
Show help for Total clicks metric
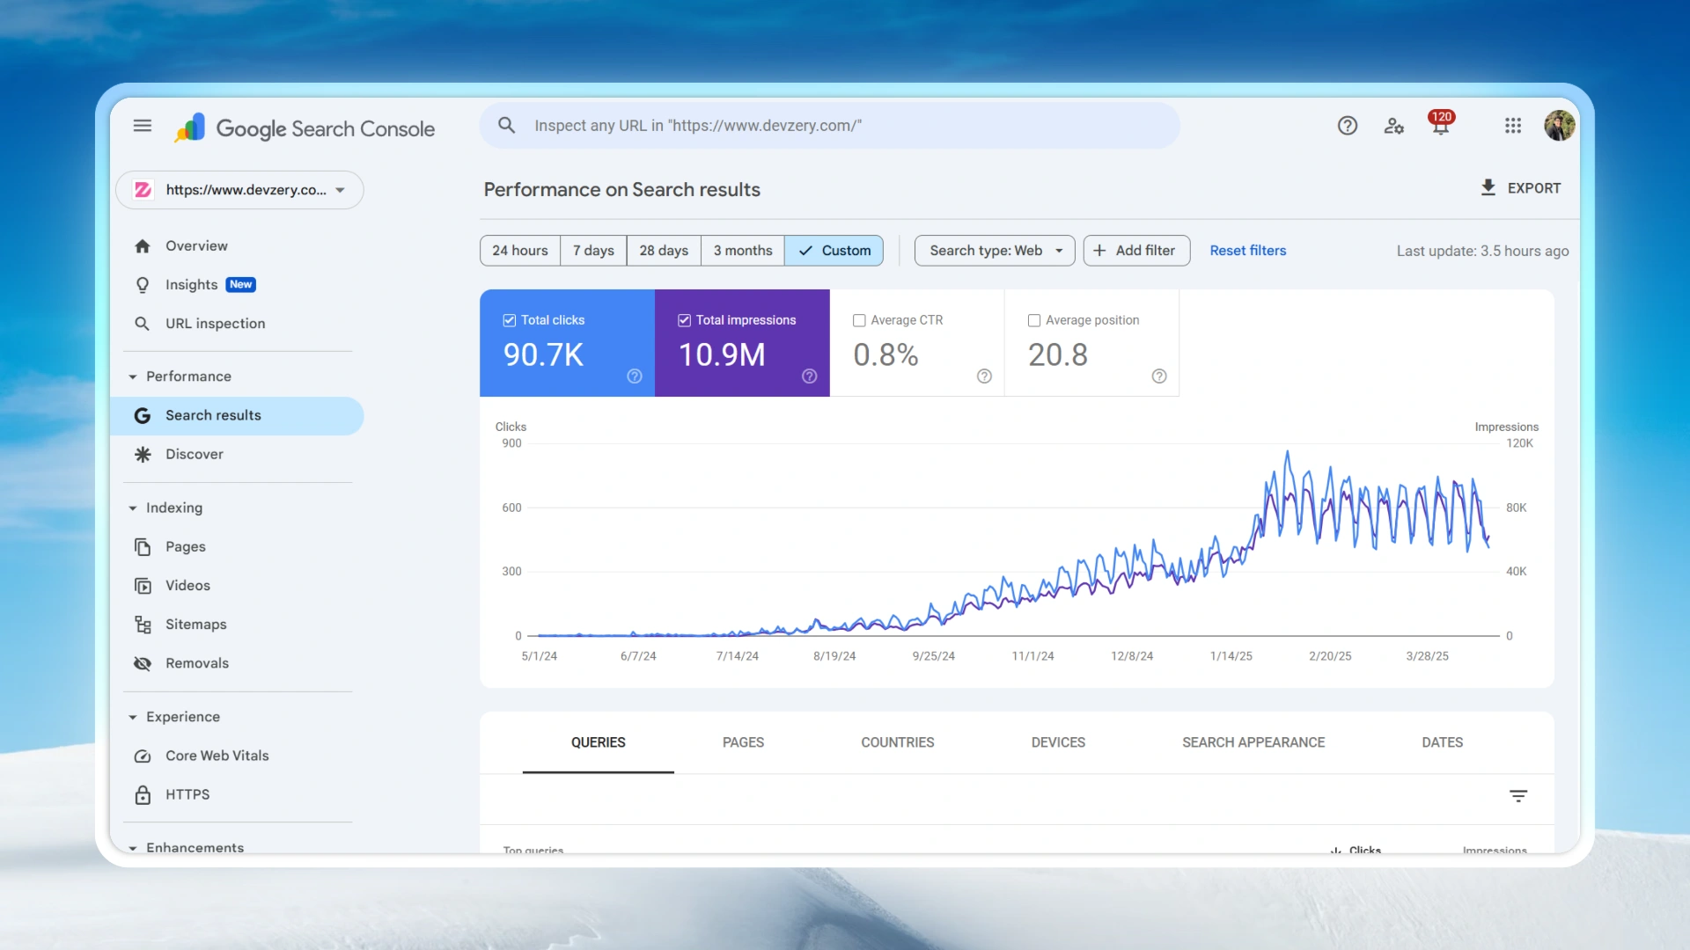635,376
